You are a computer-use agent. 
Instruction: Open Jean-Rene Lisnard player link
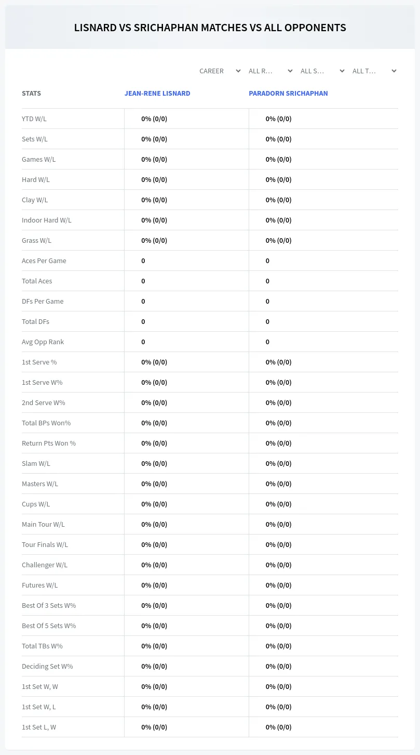click(x=157, y=94)
